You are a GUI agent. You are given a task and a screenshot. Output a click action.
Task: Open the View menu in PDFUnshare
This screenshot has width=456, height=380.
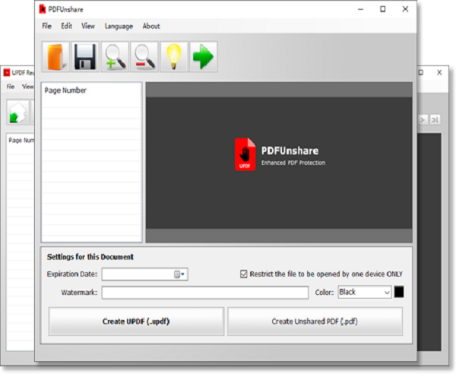(88, 26)
